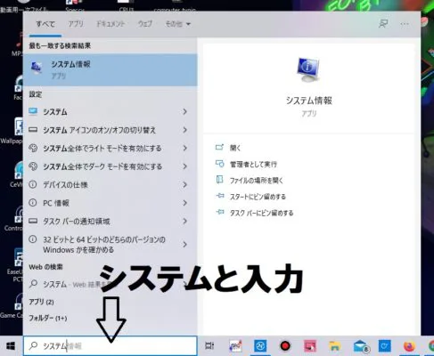Open タスク バーの通知領域 settings result
Image resolution: width=434 pixels, height=356 pixels.
pyautogui.click(x=110, y=221)
